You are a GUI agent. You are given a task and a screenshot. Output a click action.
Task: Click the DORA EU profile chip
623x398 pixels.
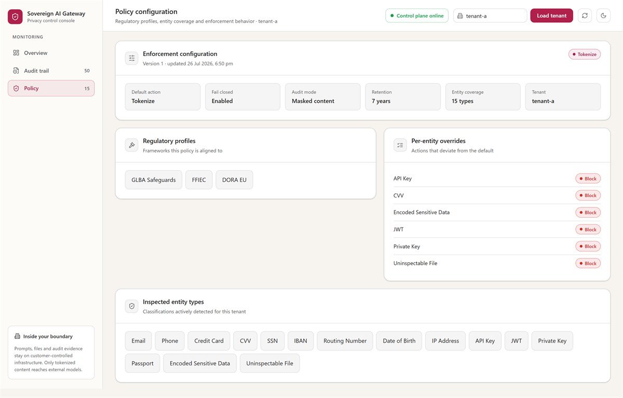pyautogui.click(x=234, y=180)
